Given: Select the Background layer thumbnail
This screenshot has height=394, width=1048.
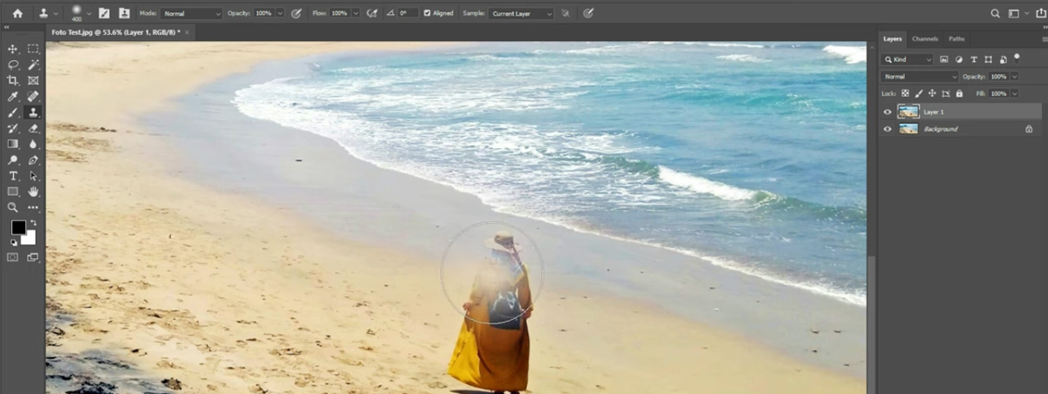Looking at the screenshot, I should pos(908,129).
